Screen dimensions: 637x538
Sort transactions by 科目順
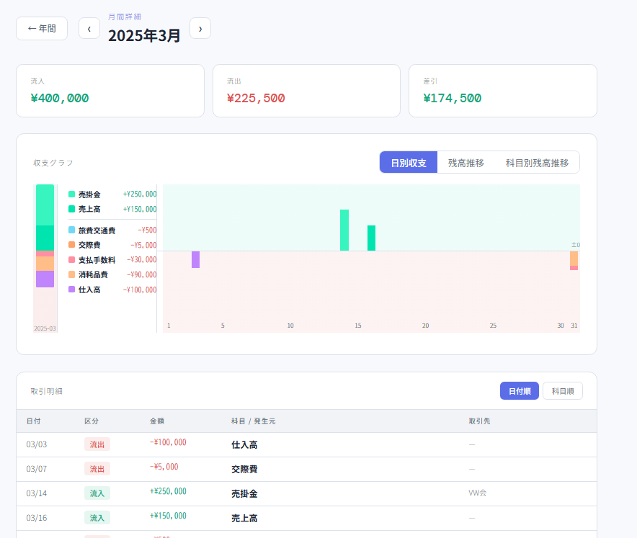pyautogui.click(x=562, y=391)
